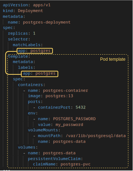Select the postgres-deployment name value
The image size is (133, 171).
point(47,22)
